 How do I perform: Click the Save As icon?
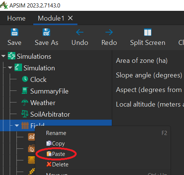coord(46,32)
